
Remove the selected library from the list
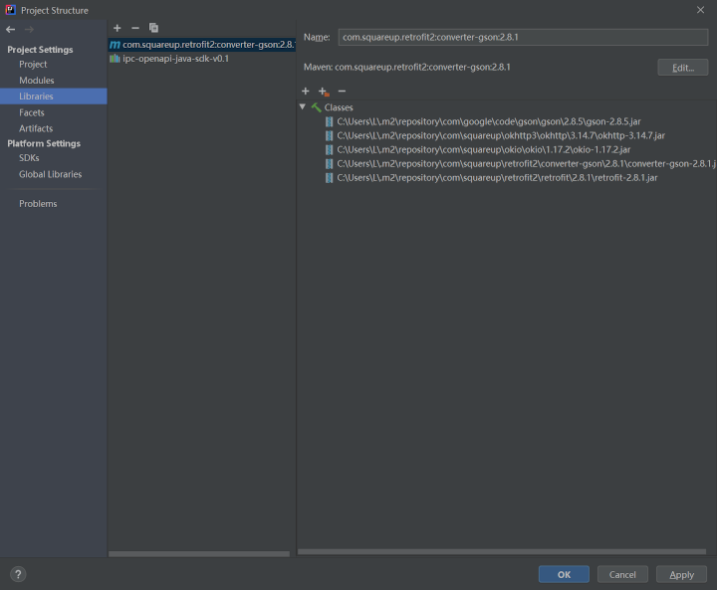tap(135, 28)
